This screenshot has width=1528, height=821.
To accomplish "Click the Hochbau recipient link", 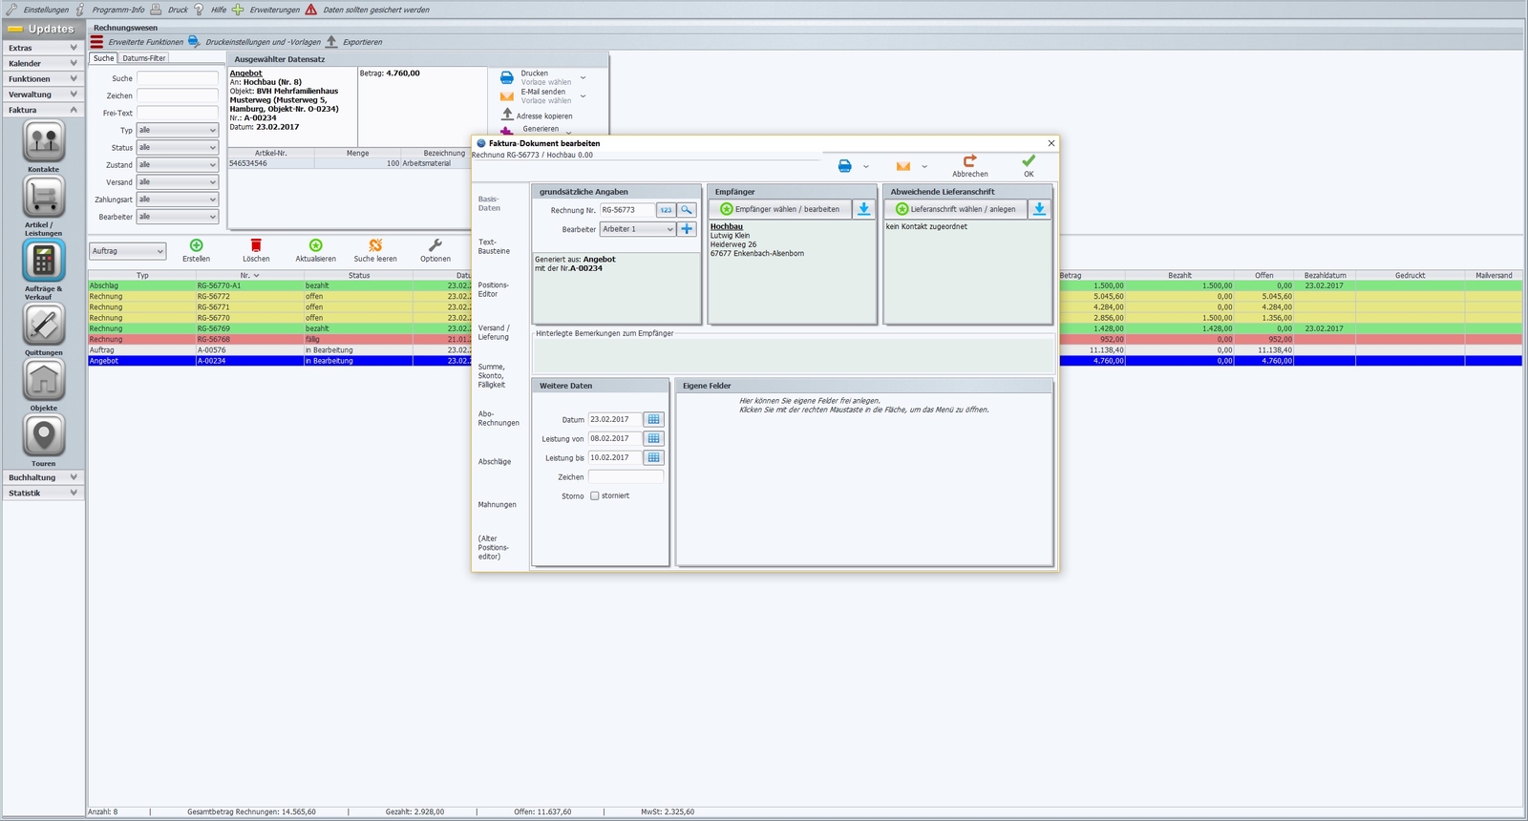I will (727, 226).
